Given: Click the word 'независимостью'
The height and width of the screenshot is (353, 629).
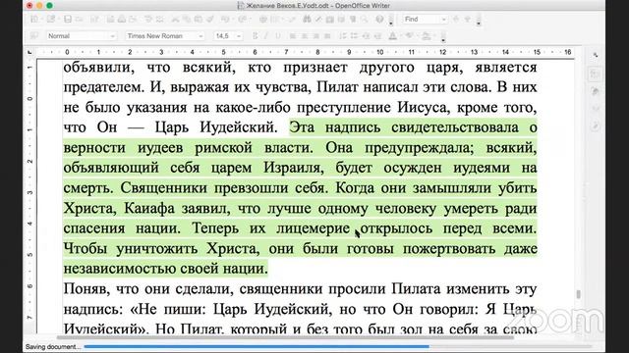Looking at the screenshot, I should point(120,269).
